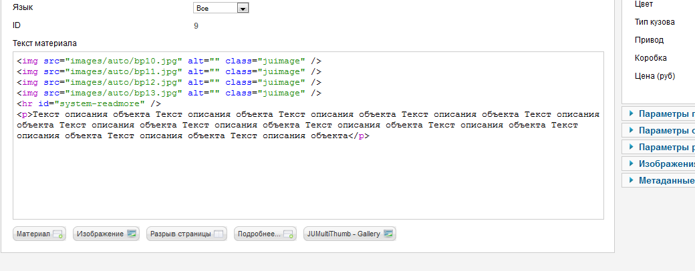The width and height of the screenshot is (695, 271).
Task: Click the Материал editor button
Action: [39, 234]
